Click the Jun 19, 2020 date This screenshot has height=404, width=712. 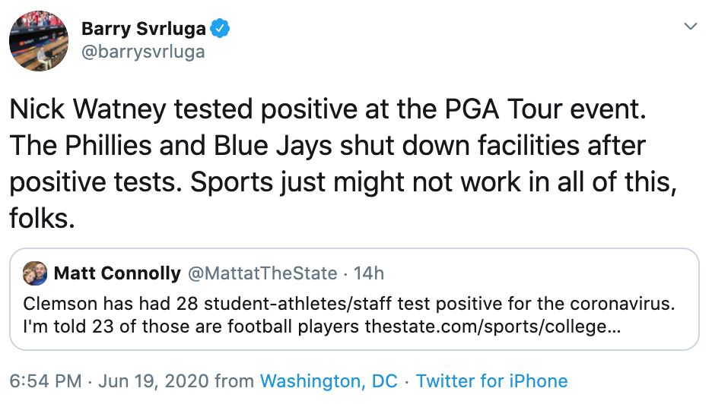156,381
